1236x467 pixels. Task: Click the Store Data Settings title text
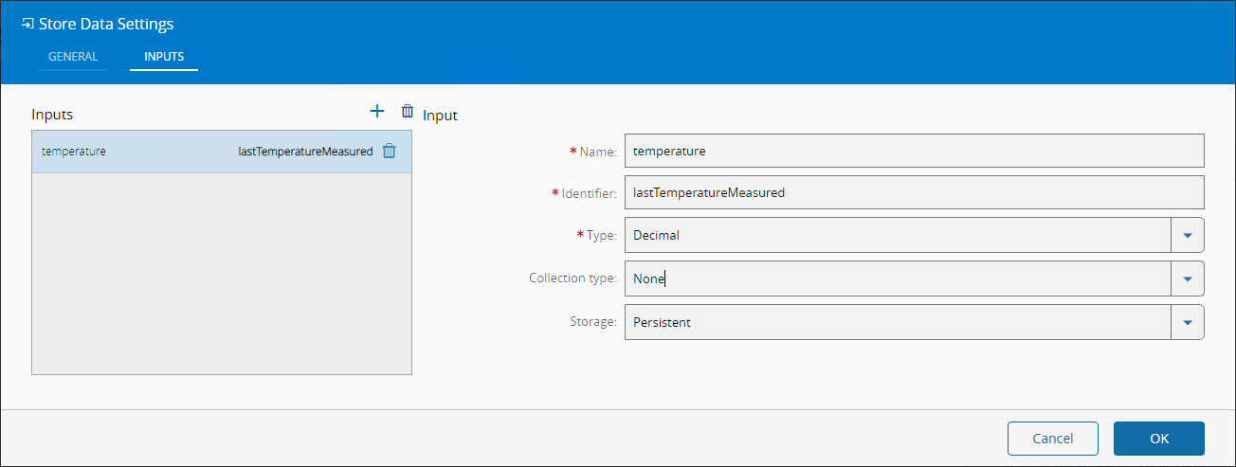(x=106, y=24)
